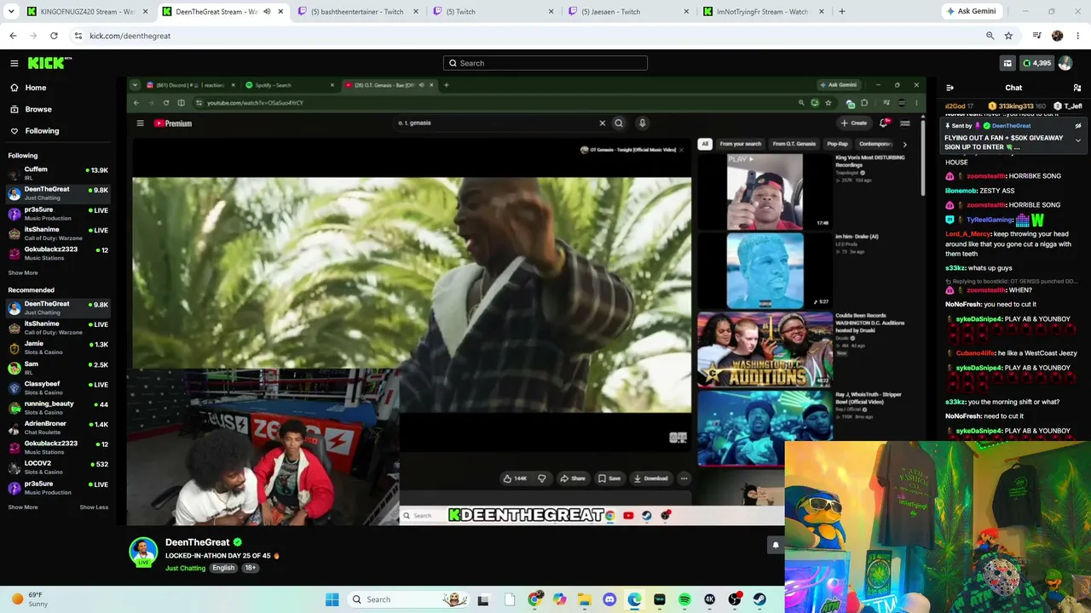Image resolution: width=1091 pixels, height=613 pixels.
Task: Click Lord_A_Mercy username in chat
Action: pyautogui.click(x=967, y=234)
